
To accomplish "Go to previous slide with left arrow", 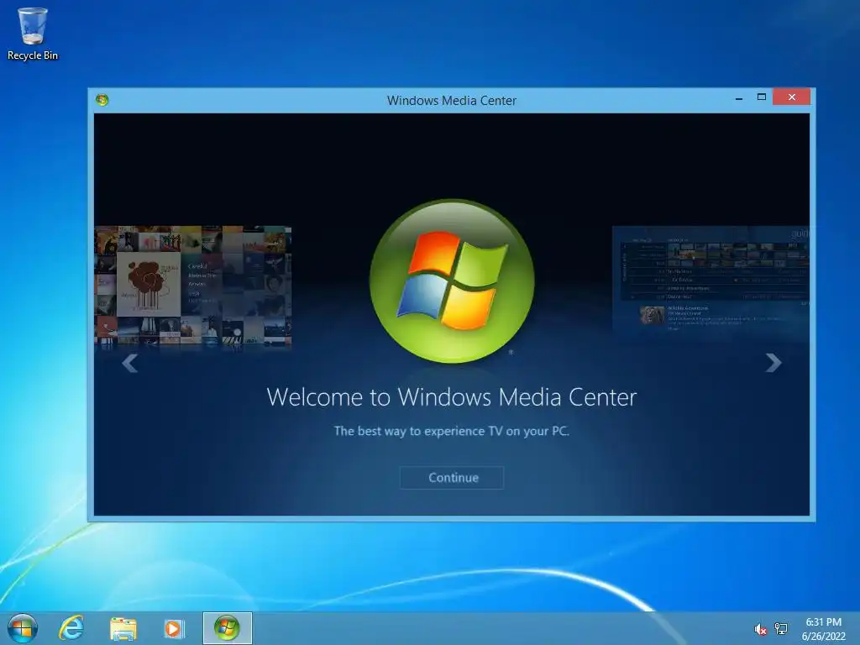I will click(x=130, y=363).
